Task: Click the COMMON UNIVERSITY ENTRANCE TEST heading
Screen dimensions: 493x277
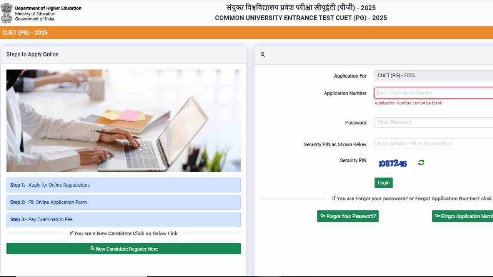Action: 301,18
